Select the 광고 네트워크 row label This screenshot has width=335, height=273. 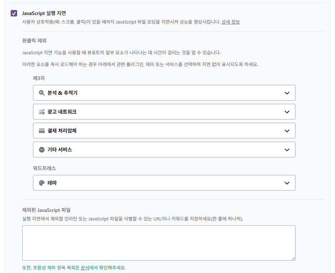click(61, 111)
